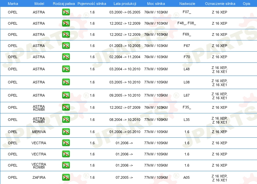Screen dimensions: 257x184
Task: Click the production date '03.2005 -> 10.2010'
Action: click(125, 82)
